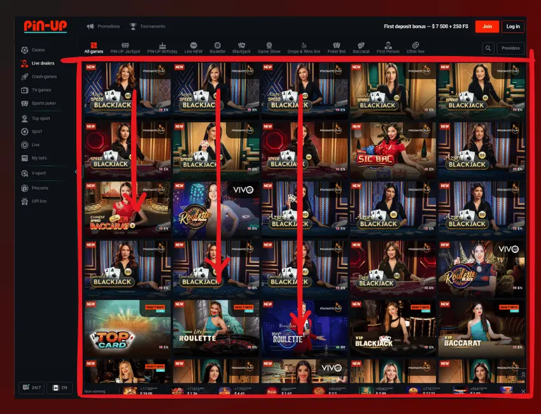Click the scroll-to-top double chevron button

click(523, 375)
